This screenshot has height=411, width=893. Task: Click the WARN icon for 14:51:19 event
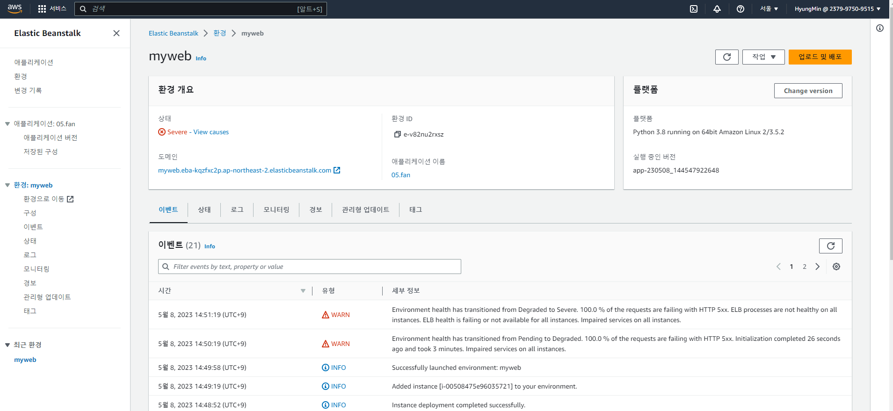pyautogui.click(x=326, y=315)
